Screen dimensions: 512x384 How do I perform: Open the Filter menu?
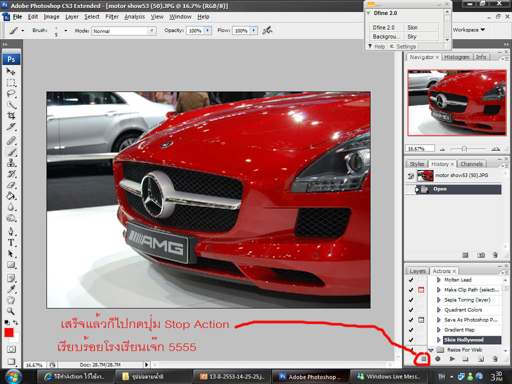111,16
